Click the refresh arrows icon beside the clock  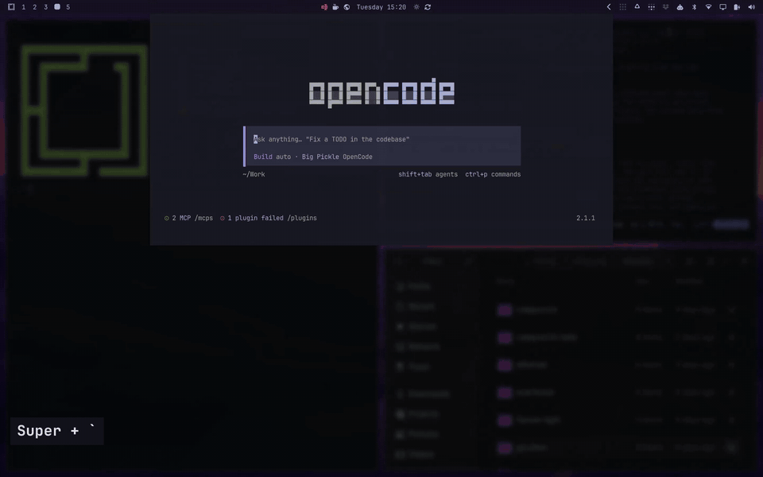[x=428, y=7]
